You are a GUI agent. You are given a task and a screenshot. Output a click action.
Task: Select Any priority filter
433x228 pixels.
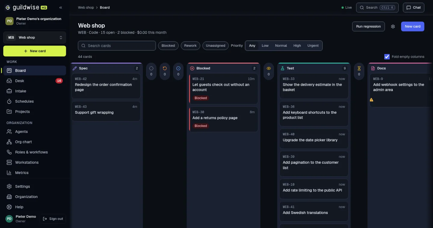tap(252, 46)
